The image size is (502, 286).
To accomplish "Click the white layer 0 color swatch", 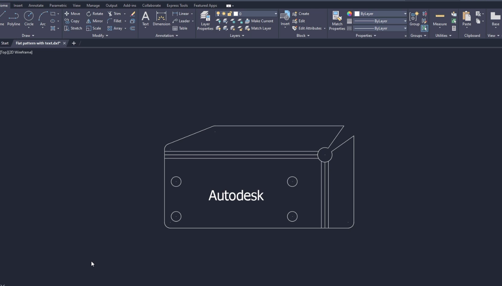I will pyautogui.click(x=236, y=14).
